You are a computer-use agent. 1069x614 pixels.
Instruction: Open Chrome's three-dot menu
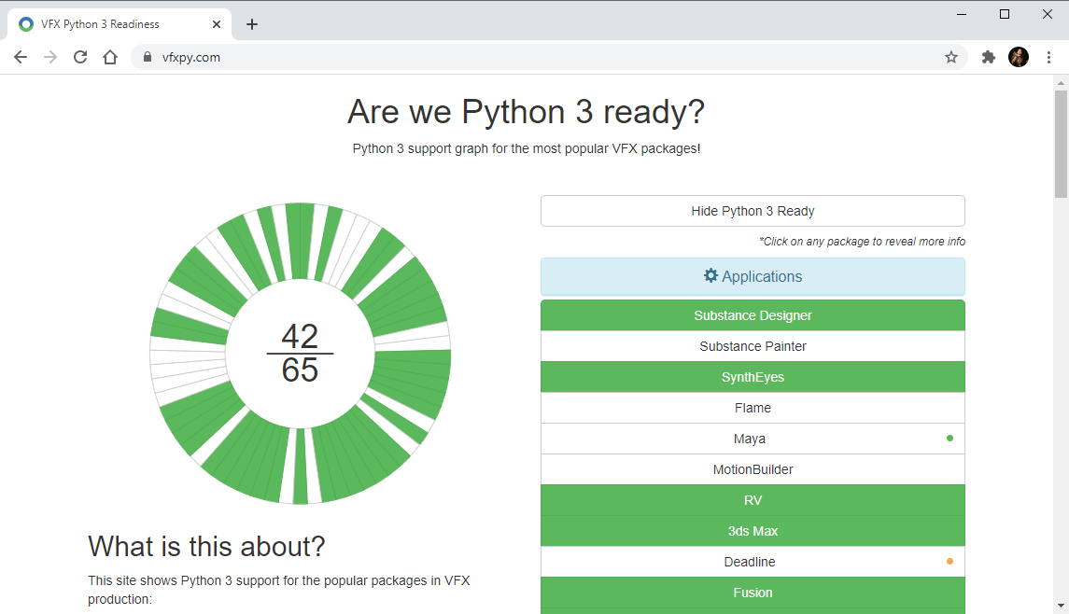(1048, 57)
